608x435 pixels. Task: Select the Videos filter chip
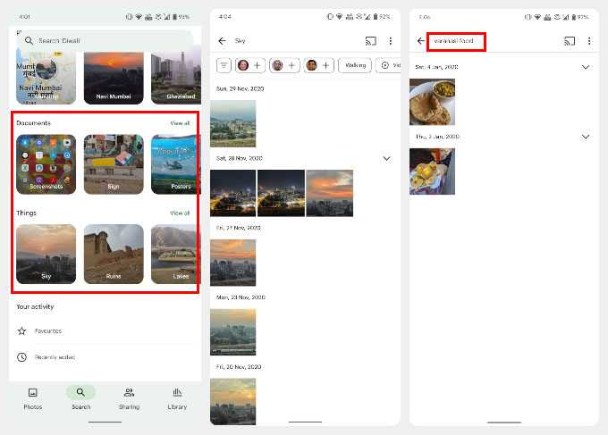pos(388,65)
